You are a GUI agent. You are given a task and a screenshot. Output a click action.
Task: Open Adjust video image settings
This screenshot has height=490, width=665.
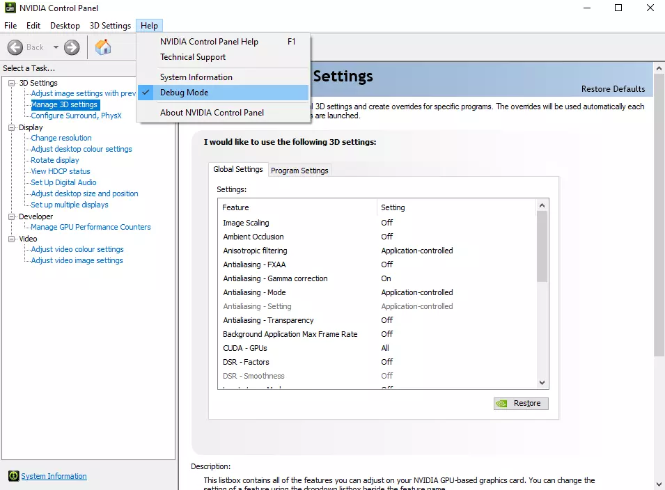[x=77, y=260]
